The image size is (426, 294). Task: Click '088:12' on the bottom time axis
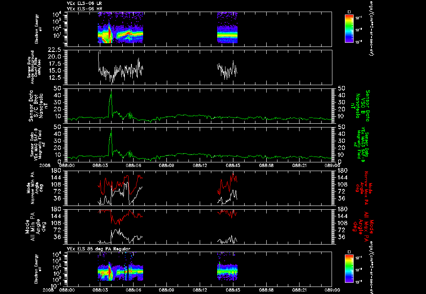pos(200,290)
